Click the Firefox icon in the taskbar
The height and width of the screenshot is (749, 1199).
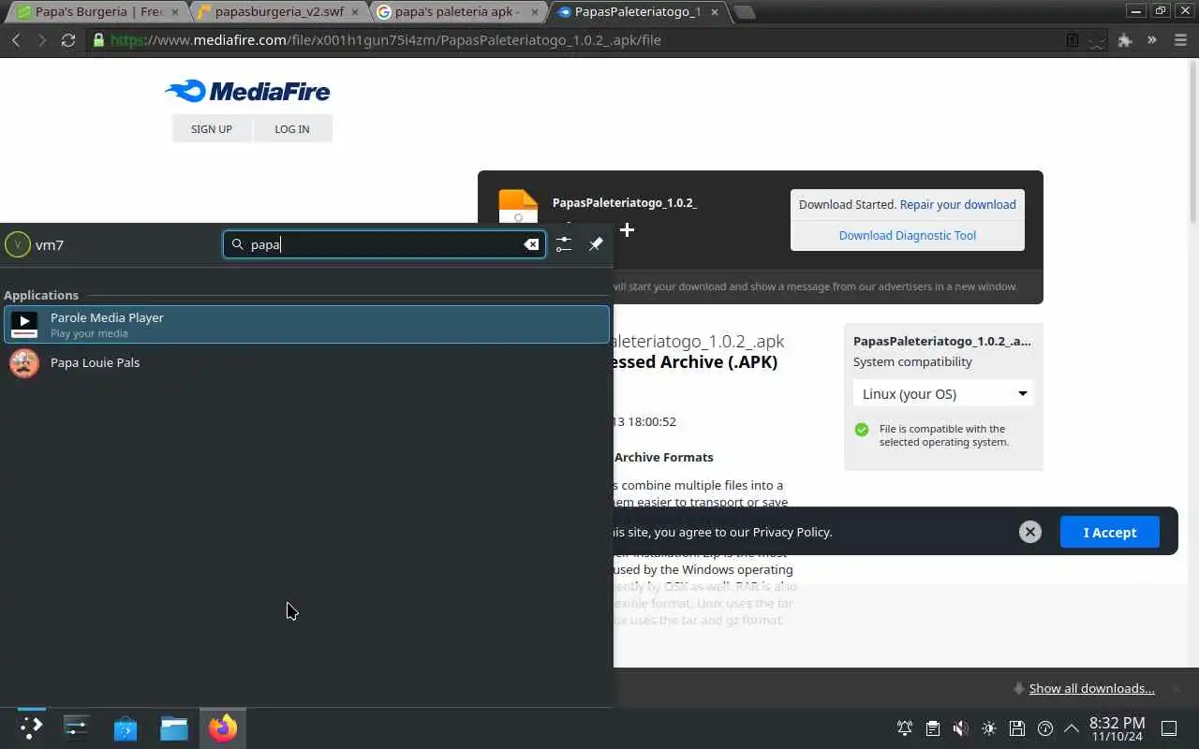pyautogui.click(x=223, y=727)
